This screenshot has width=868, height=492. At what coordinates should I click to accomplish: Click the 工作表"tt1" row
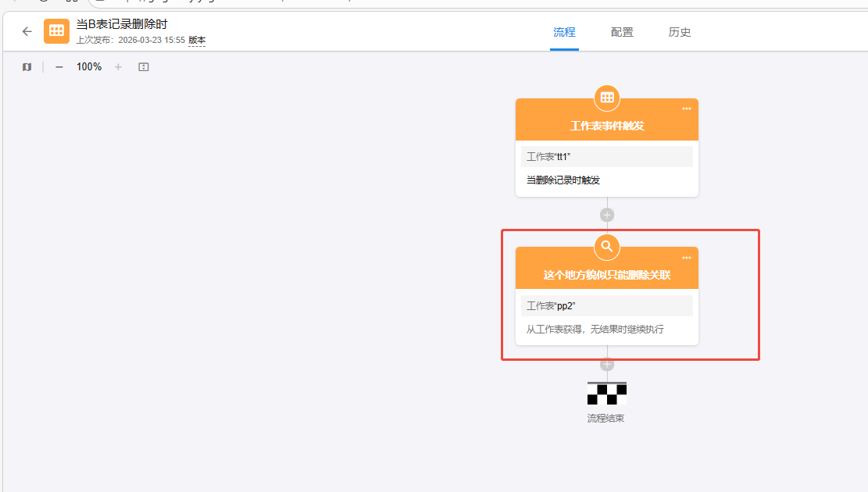click(607, 157)
